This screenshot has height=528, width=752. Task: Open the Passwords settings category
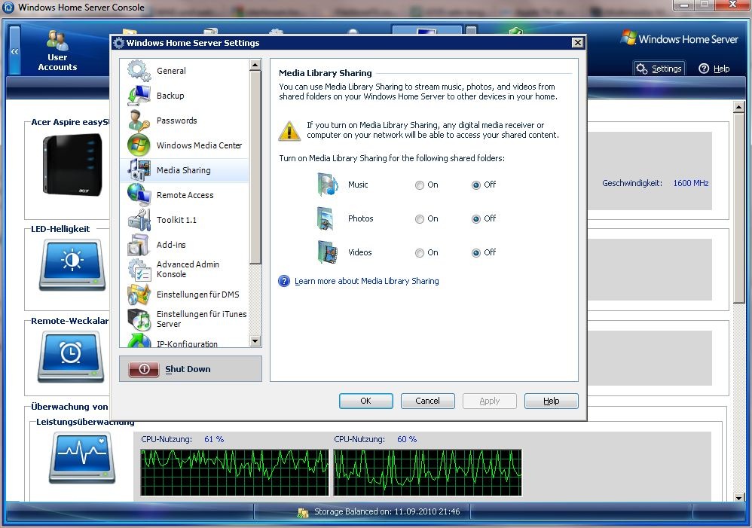pos(185,121)
